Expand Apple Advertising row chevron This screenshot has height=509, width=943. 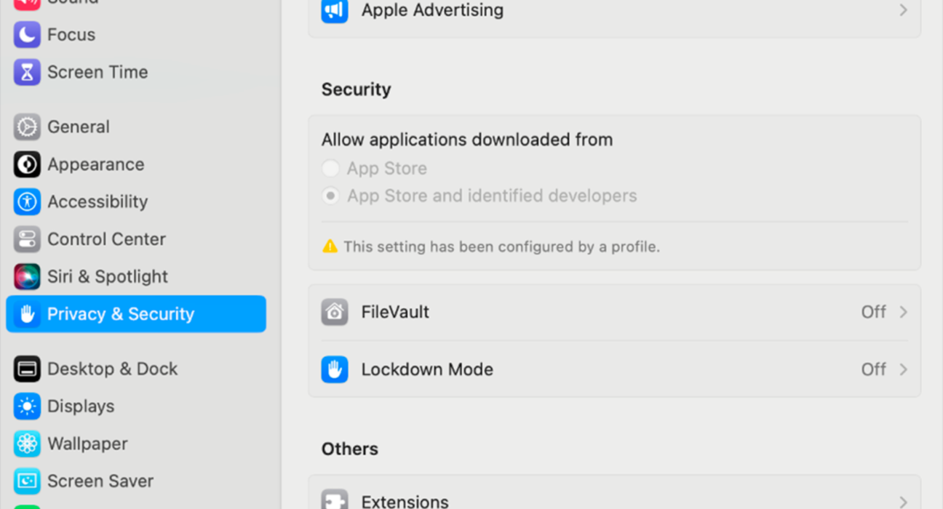(903, 10)
